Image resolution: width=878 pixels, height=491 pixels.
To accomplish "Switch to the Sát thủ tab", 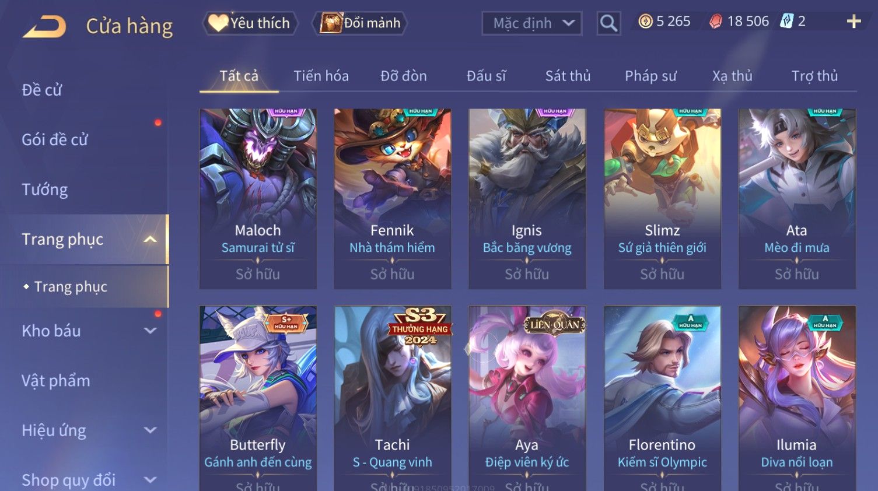I will (x=568, y=76).
